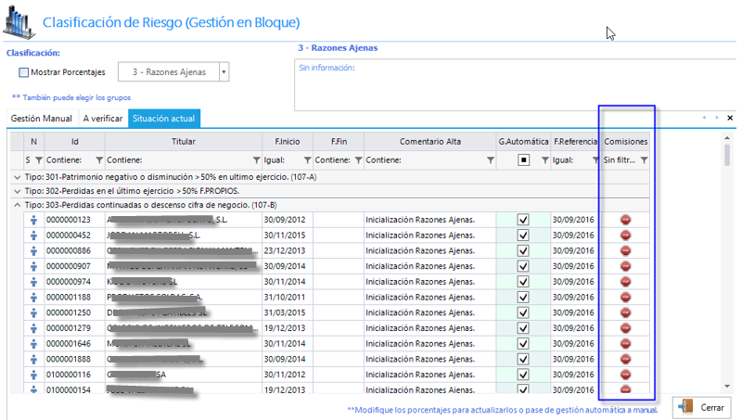Uncheck G.Automática for row 0000000452
742x420 pixels.
(523, 235)
